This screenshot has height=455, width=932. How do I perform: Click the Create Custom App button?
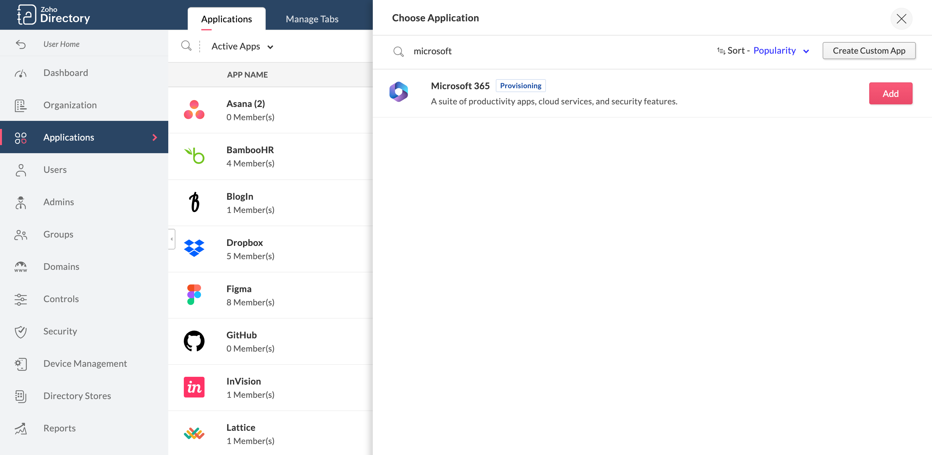[x=868, y=51]
